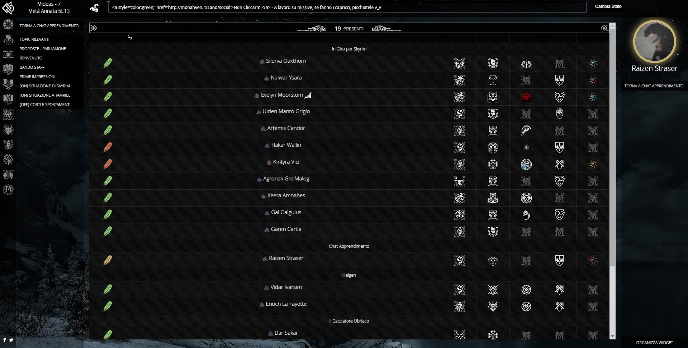Click Kintyra Vici orange star icon
Screen dimensions: 688x348
click(593, 164)
